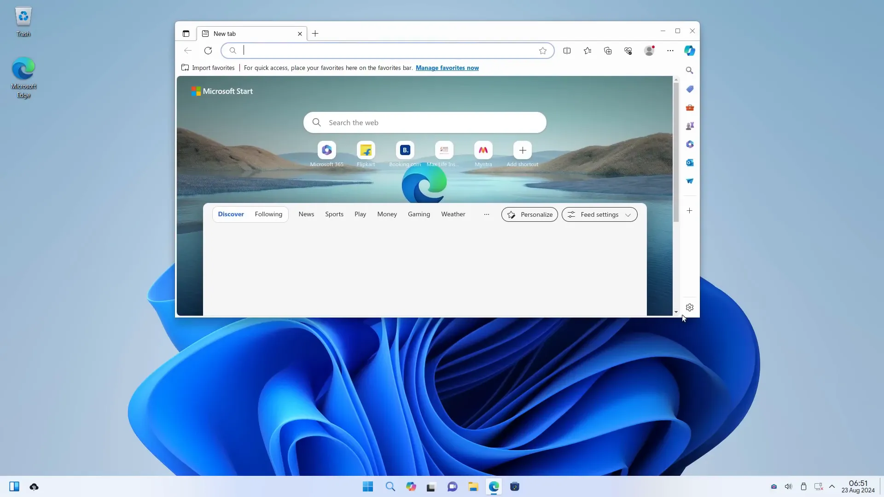Click the address bar input field
Screen dimensions: 884x497
point(387,51)
